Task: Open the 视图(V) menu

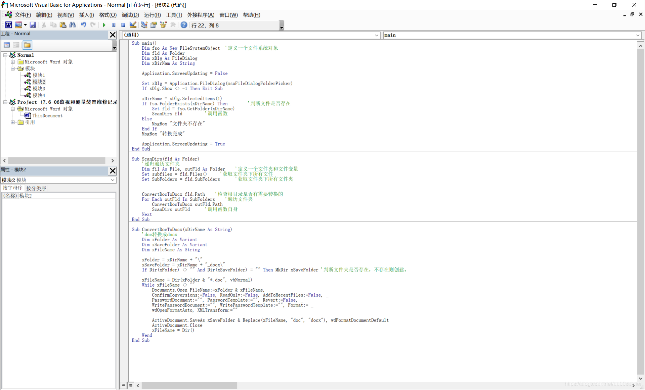Action: click(x=66, y=15)
